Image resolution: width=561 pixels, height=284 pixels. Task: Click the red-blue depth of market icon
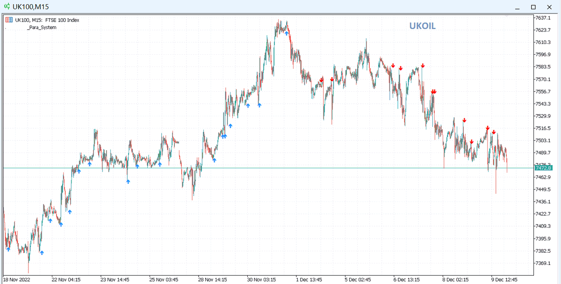[x=9, y=20]
